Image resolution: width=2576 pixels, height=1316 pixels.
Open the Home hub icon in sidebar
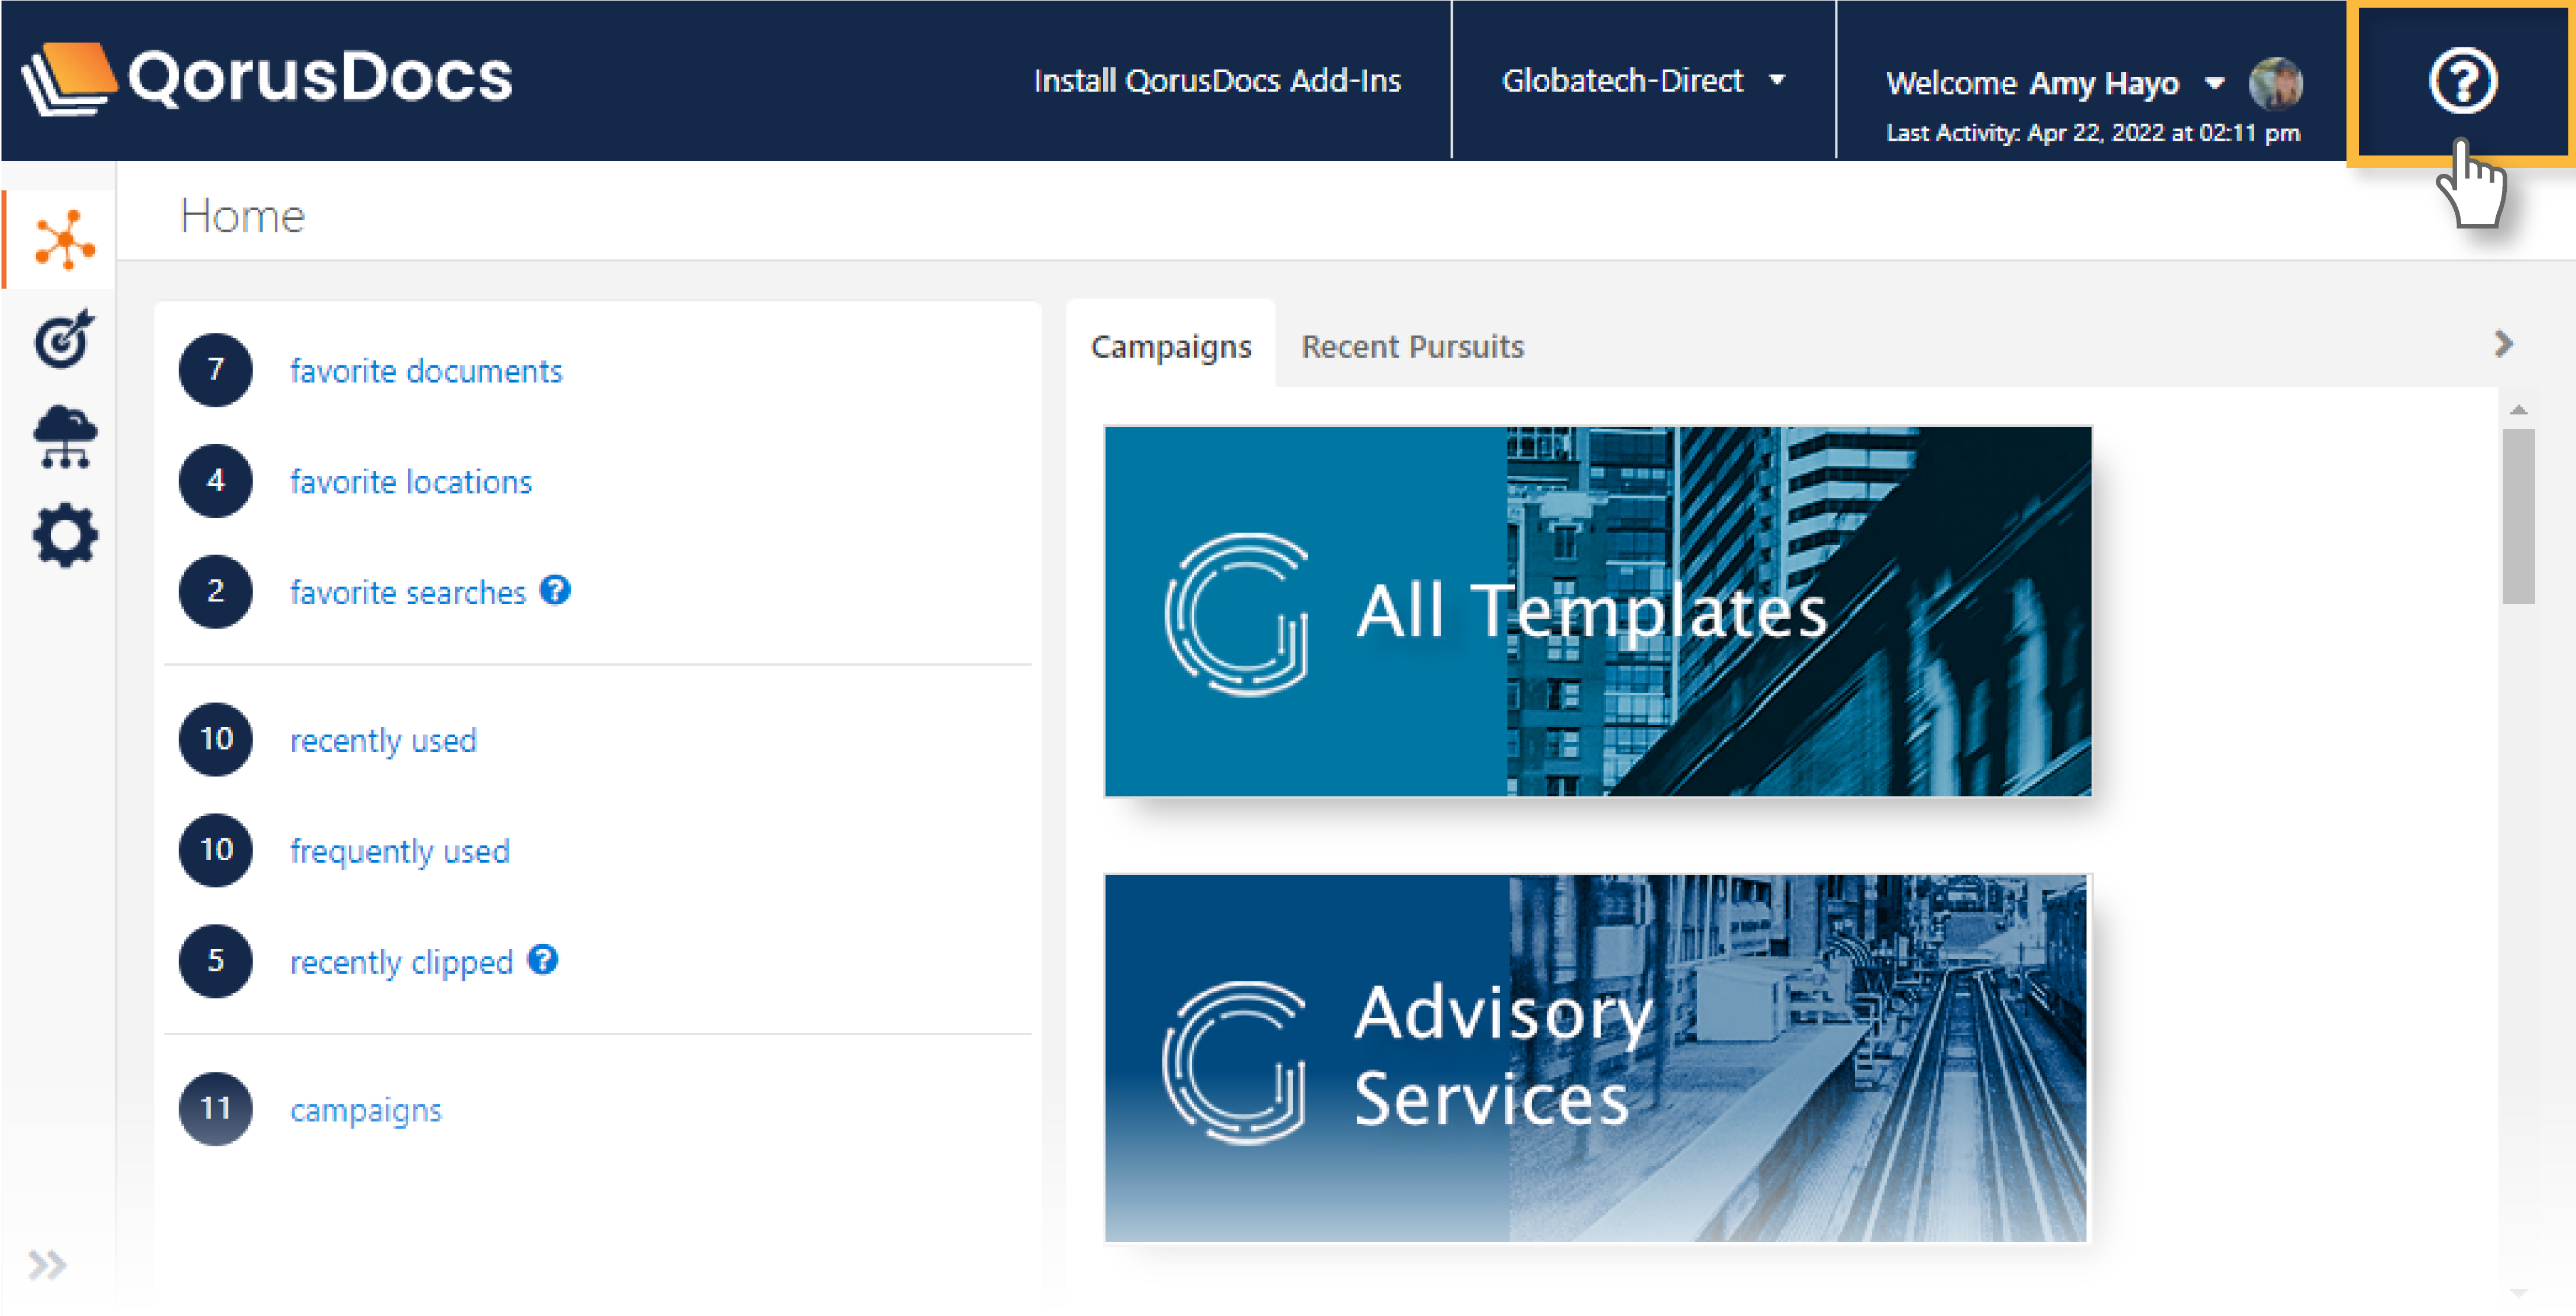tap(65, 240)
